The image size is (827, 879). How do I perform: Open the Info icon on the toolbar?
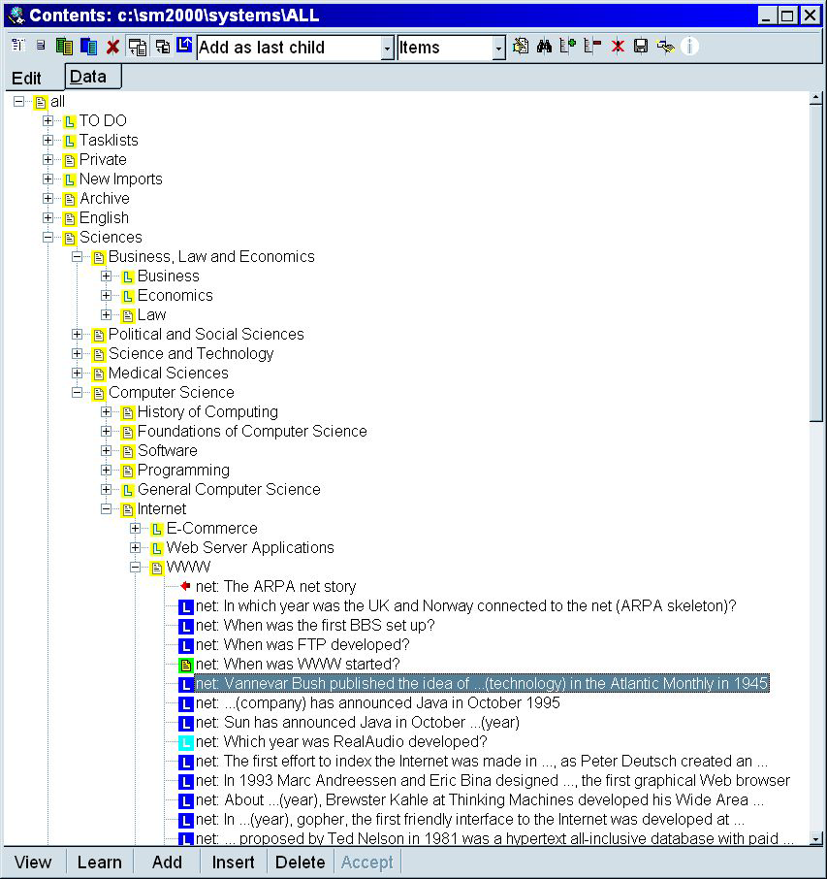tap(688, 46)
